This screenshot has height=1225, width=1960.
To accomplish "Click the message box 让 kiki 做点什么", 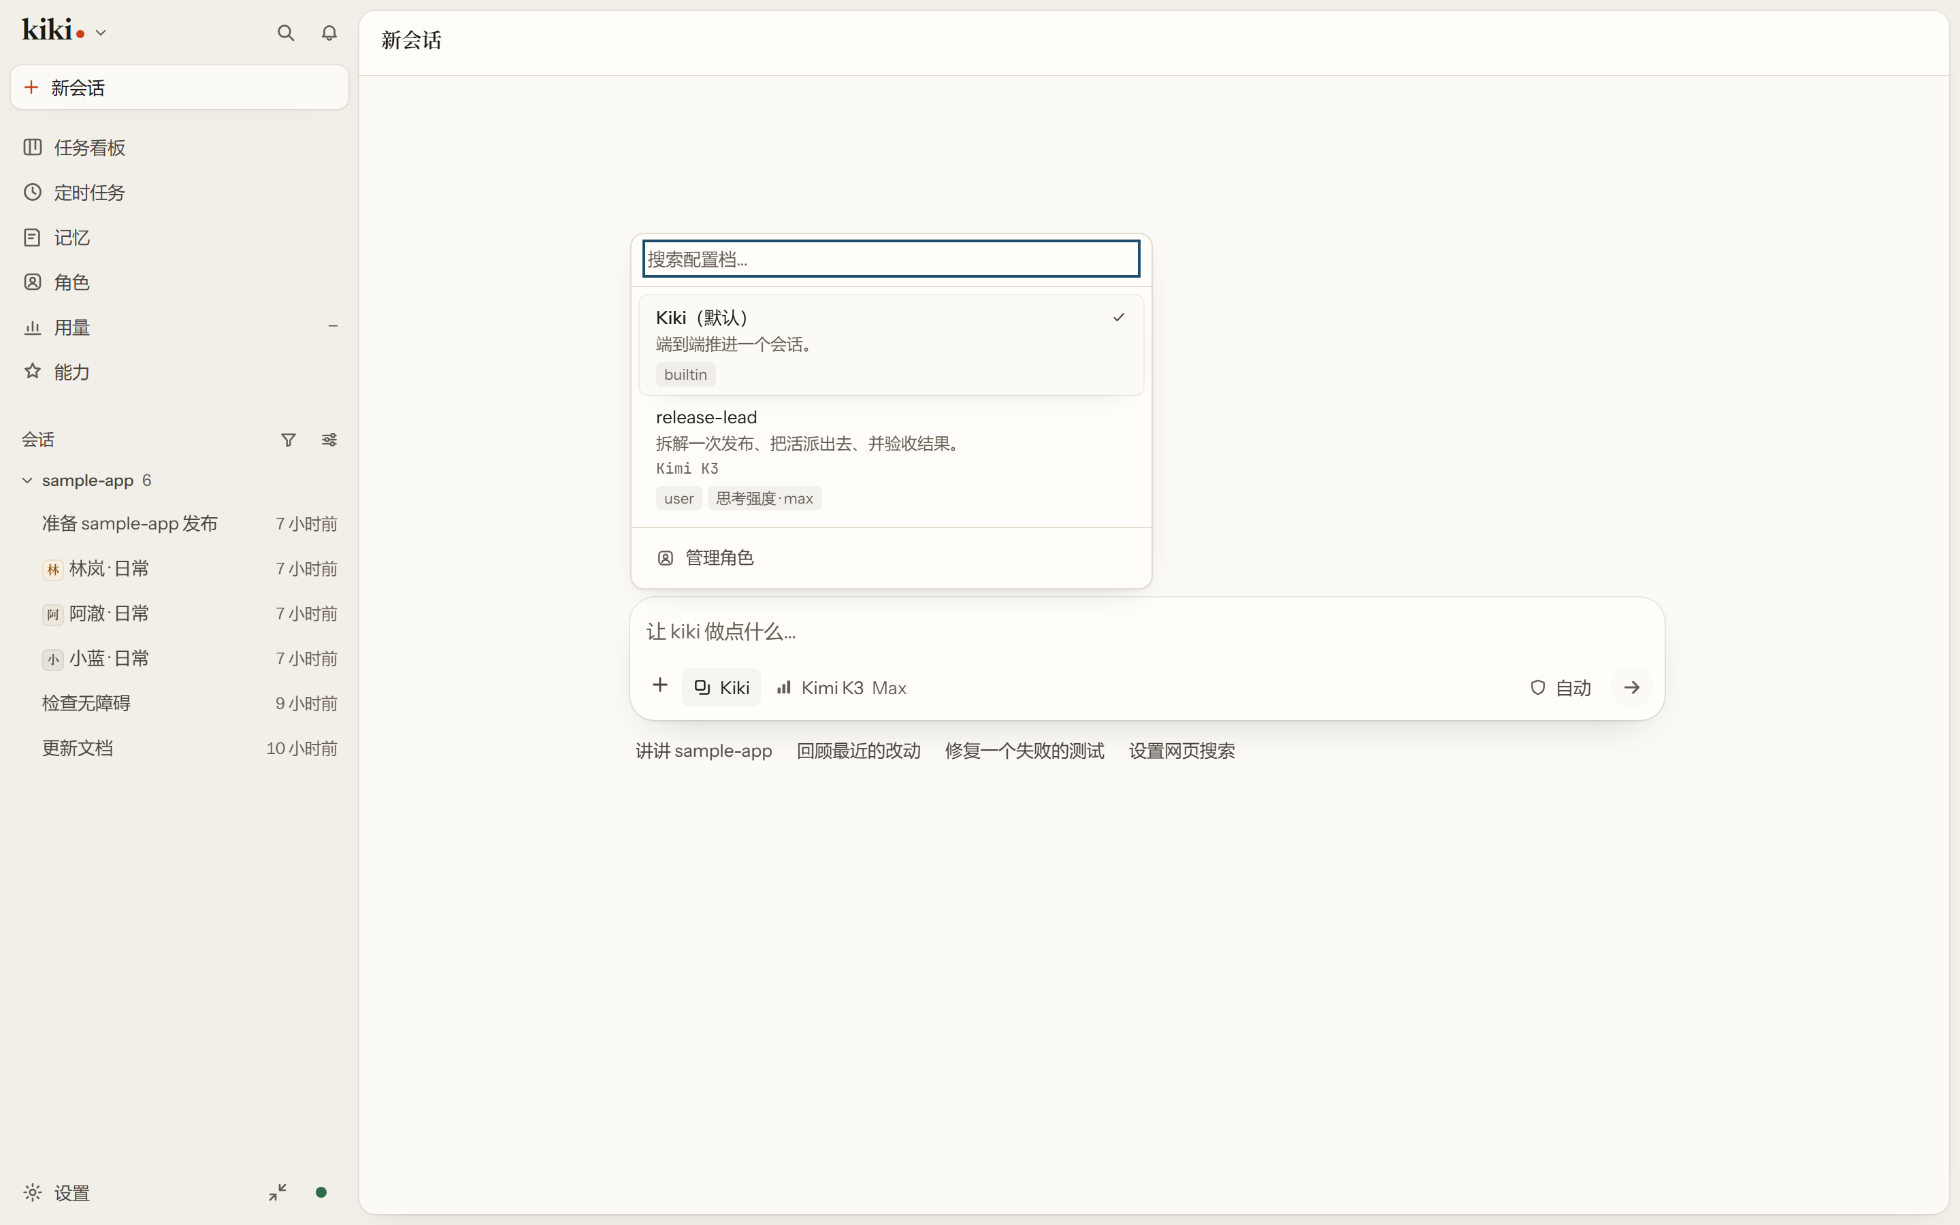I will pyautogui.click(x=1146, y=632).
